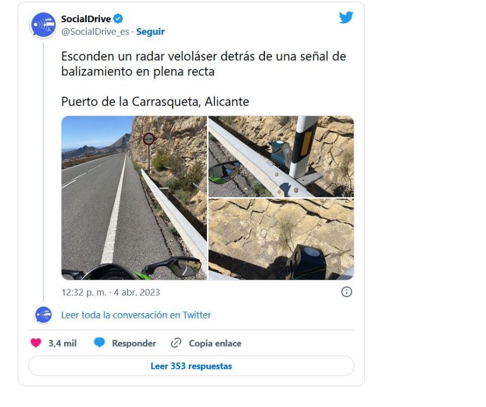
Task: Follow the account via Seguir
Action: coord(150,31)
